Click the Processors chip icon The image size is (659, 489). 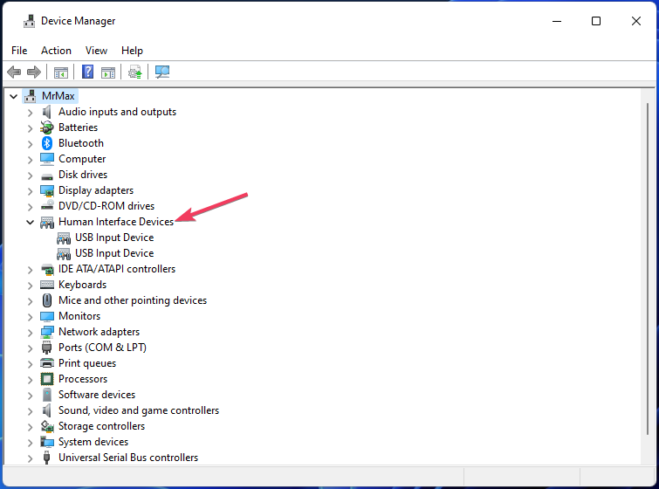pos(46,379)
